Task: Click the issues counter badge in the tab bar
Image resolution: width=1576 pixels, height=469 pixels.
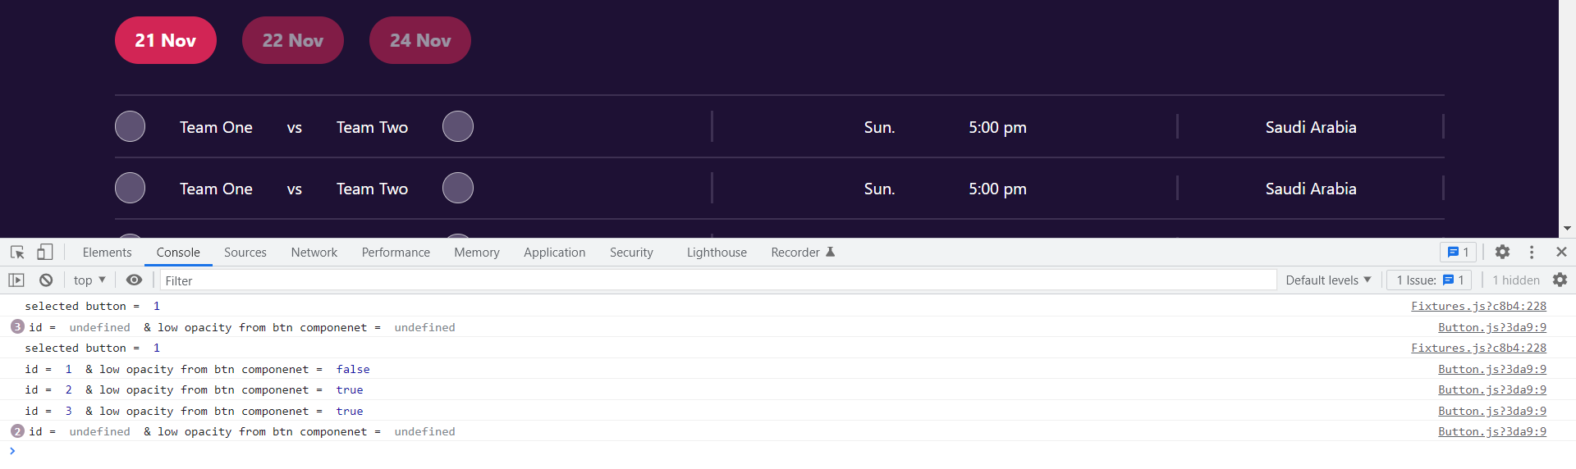Action: pos(1458,253)
